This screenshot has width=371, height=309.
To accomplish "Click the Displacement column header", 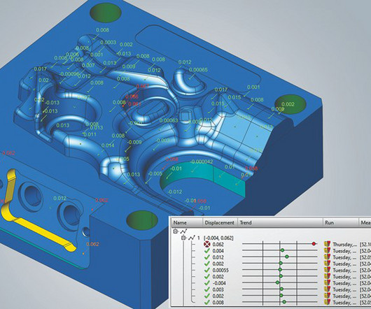I will pos(220,222).
